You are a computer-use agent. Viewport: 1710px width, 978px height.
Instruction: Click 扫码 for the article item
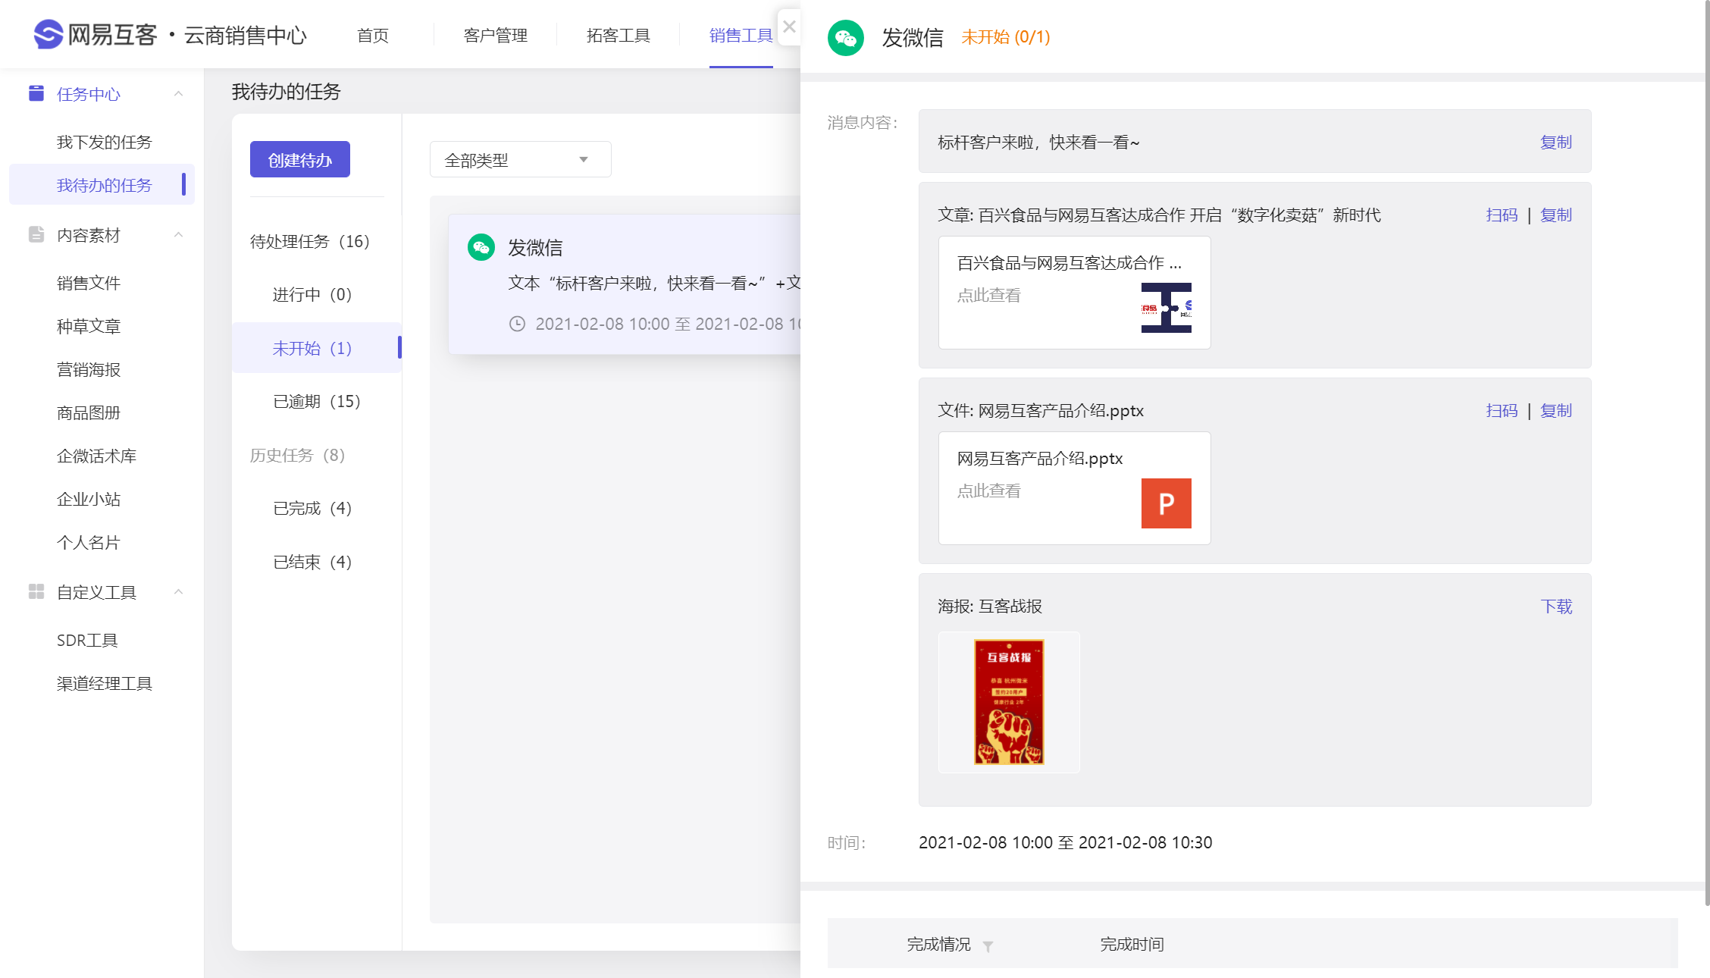point(1502,215)
